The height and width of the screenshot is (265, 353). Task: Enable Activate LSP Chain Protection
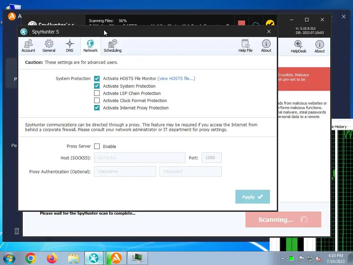[x=97, y=93]
